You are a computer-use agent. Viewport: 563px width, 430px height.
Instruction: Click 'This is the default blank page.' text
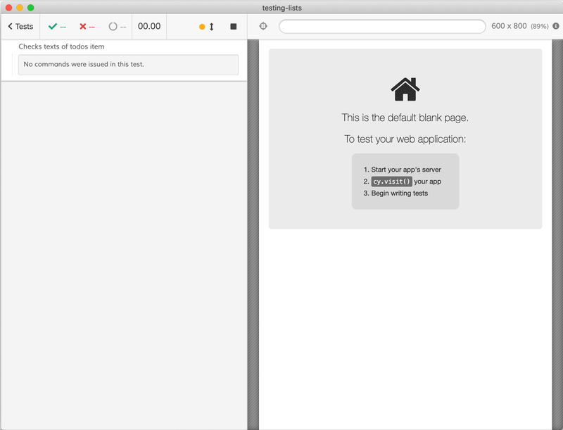click(405, 118)
